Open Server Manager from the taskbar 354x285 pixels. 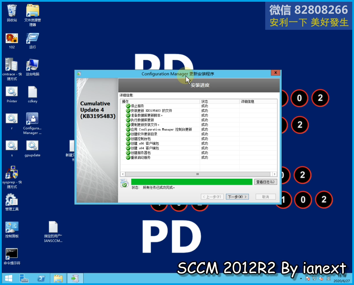tap(24, 279)
